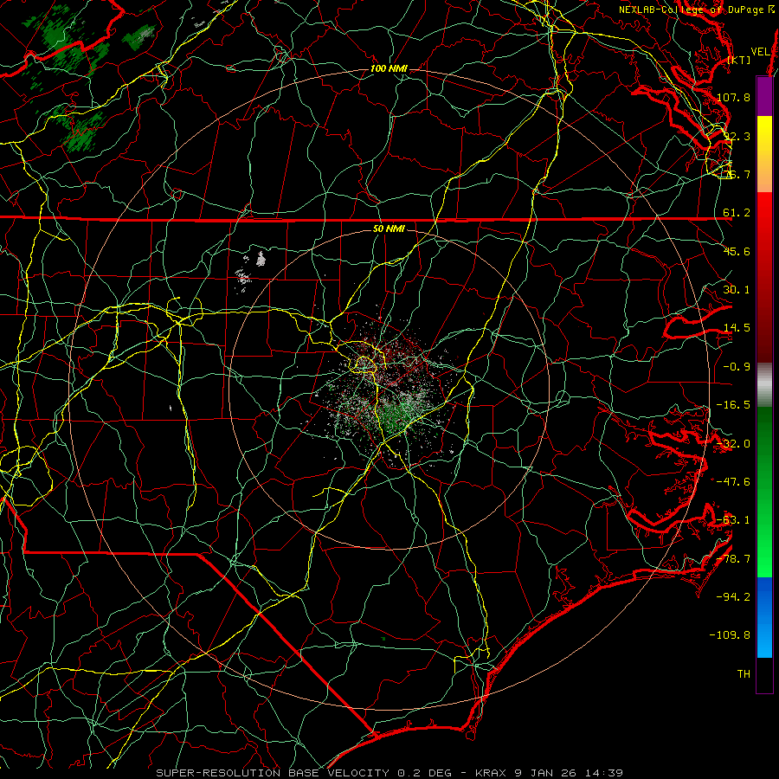Click the -63.1 velocity scale value
The width and height of the screenshot is (779, 779).
click(733, 520)
